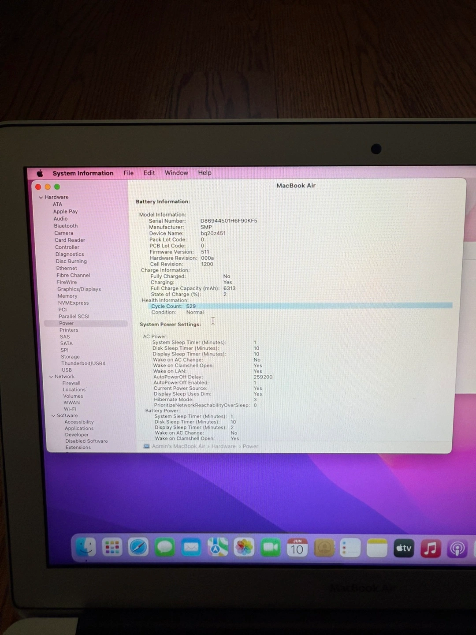Select Ethernet in the sidebar
The image size is (476, 635).
click(x=67, y=268)
